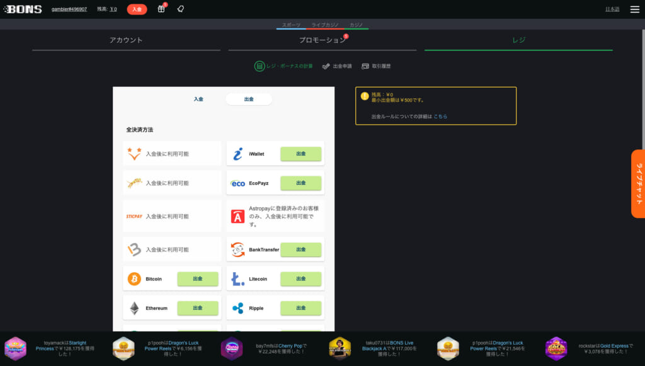Click the BankTransfer icon
The height and width of the screenshot is (366, 645).
(237, 249)
